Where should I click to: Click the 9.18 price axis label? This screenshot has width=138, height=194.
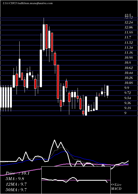coord(128,108)
